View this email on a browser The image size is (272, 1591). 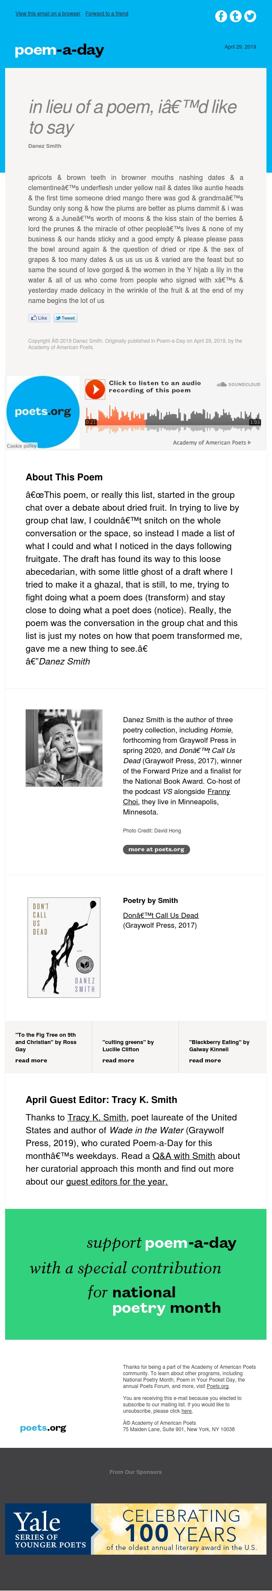[x=47, y=14]
